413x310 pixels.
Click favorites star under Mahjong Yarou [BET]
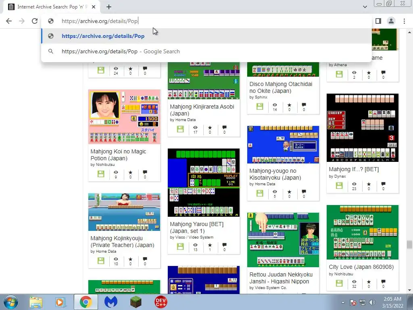click(x=210, y=245)
